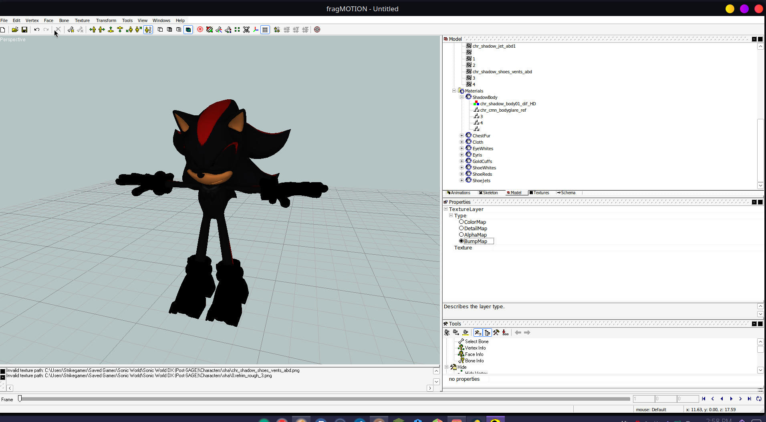Expand the GoldCuffs material node
Viewport: 766px width, 422px height.
point(462,161)
